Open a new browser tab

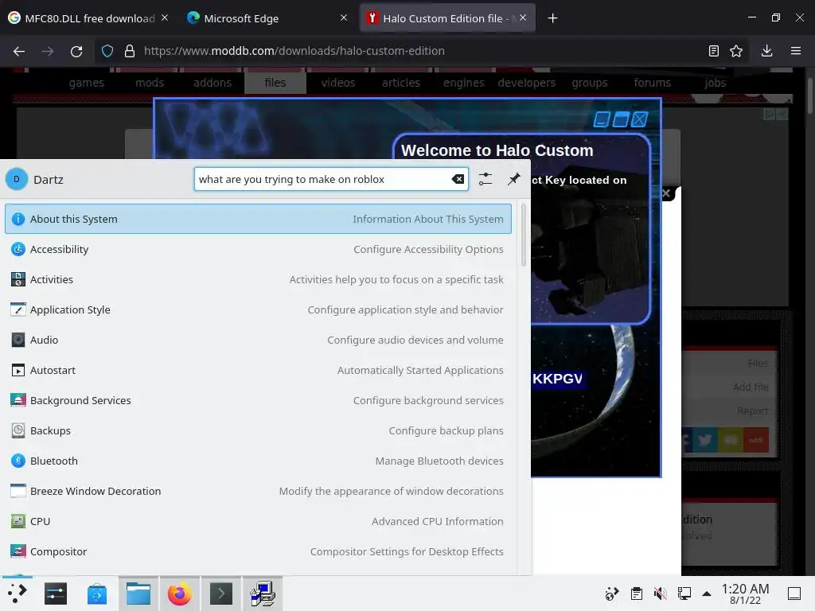click(x=552, y=18)
